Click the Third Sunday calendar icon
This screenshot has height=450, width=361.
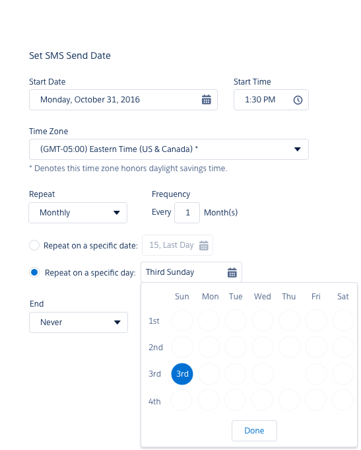[232, 272]
